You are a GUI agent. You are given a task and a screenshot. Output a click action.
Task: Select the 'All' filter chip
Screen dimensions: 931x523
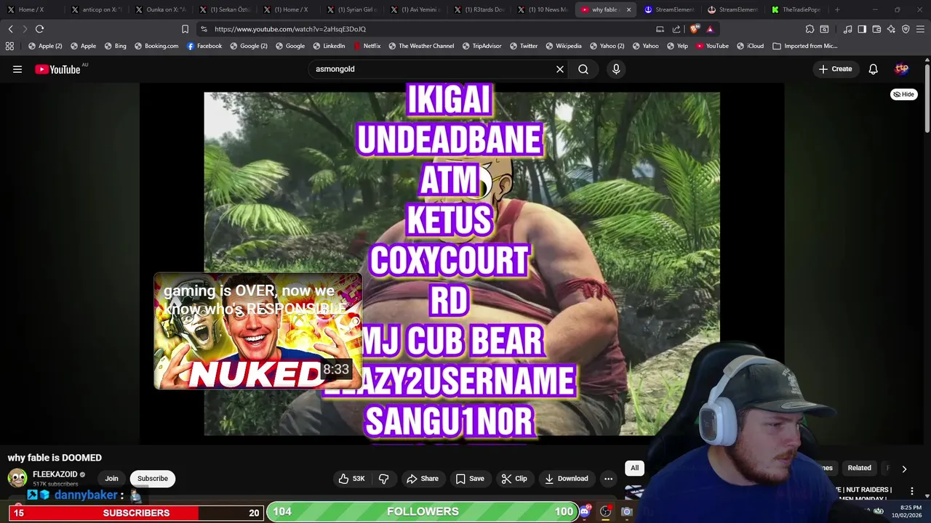634,468
